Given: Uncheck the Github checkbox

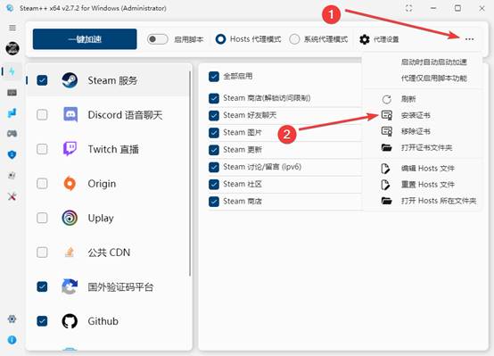Looking at the screenshot, I should (x=42, y=321).
